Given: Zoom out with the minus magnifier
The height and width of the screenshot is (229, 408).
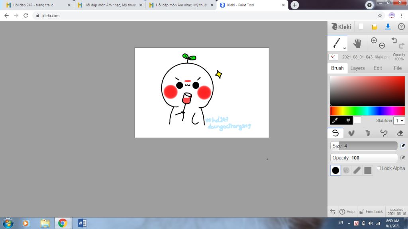Looking at the screenshot, I should (382, 46).
